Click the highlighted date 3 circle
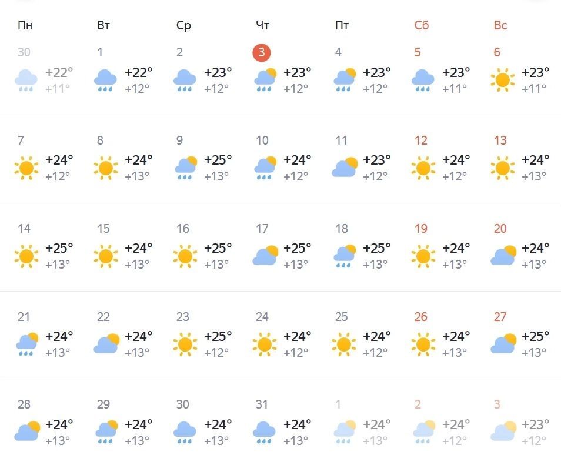 pos(262,52)
